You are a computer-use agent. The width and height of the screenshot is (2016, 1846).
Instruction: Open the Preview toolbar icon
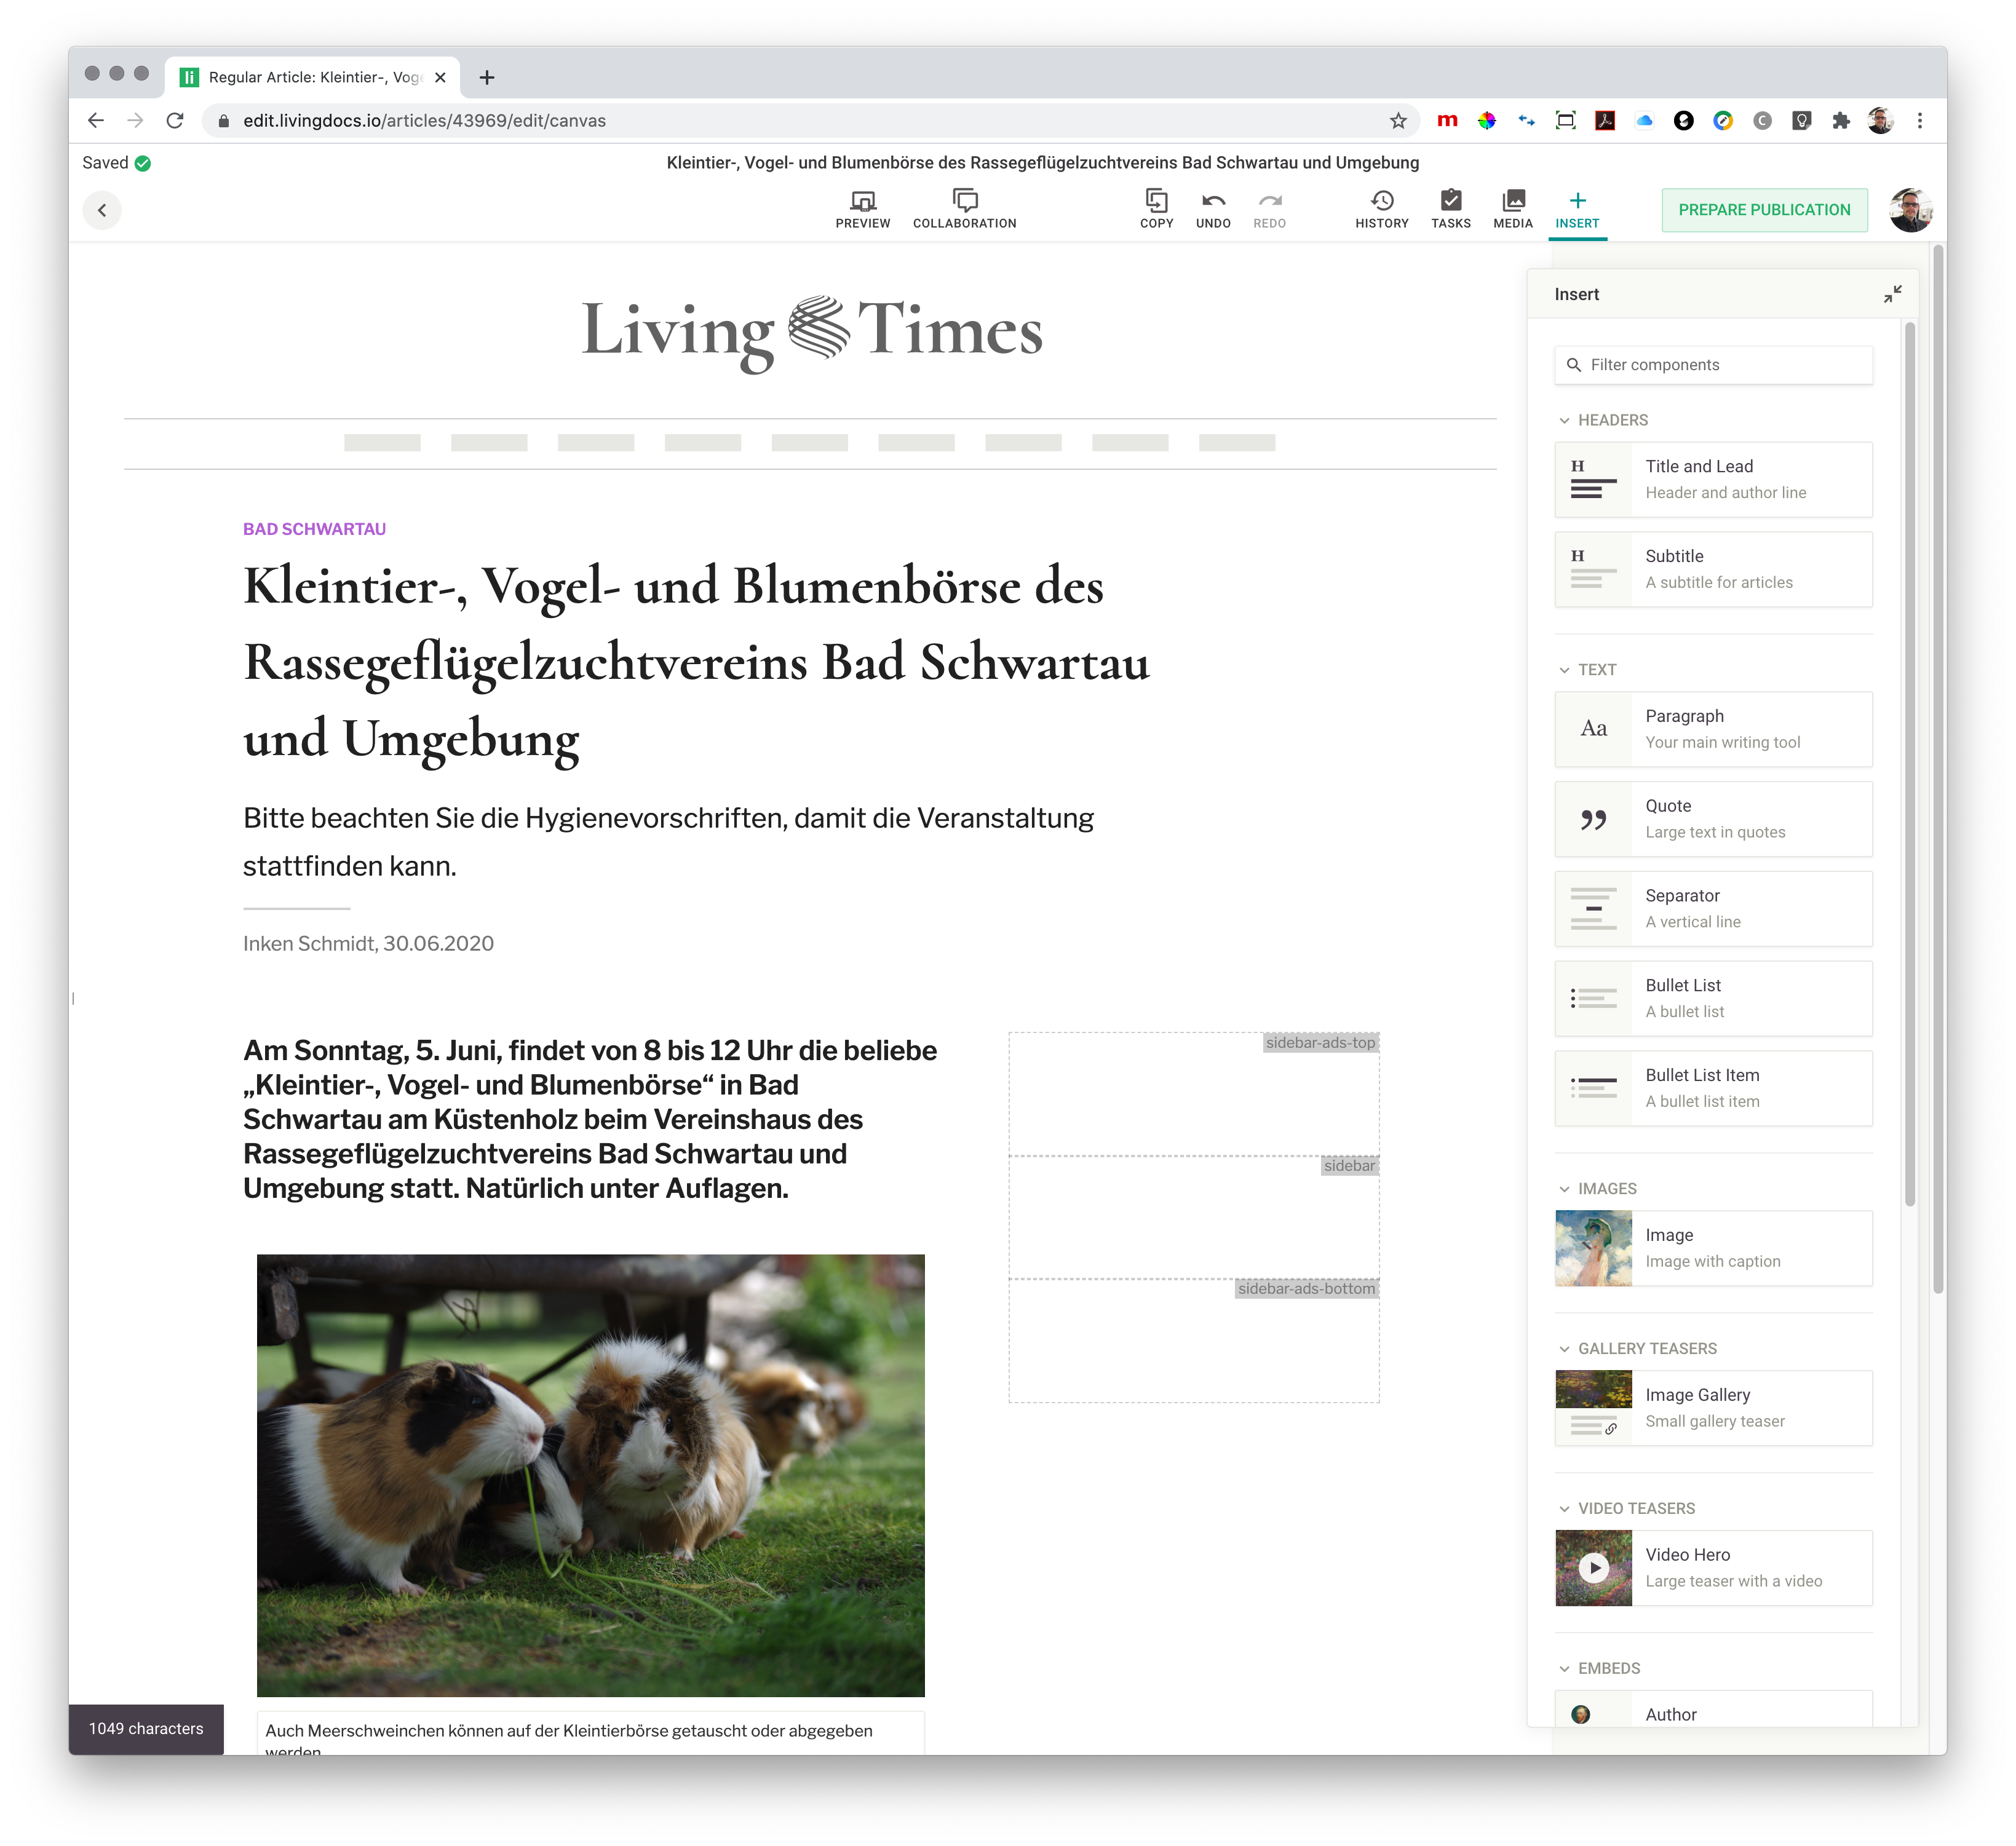pyautogui.click(x=862, y=210)
